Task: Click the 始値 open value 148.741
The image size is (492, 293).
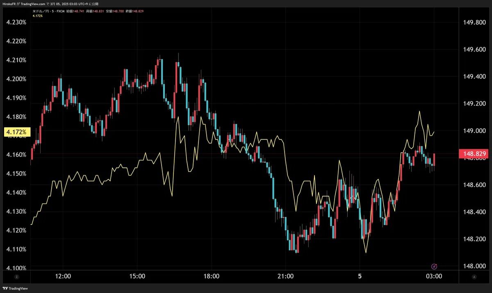Action: click(x=78, y=11)
